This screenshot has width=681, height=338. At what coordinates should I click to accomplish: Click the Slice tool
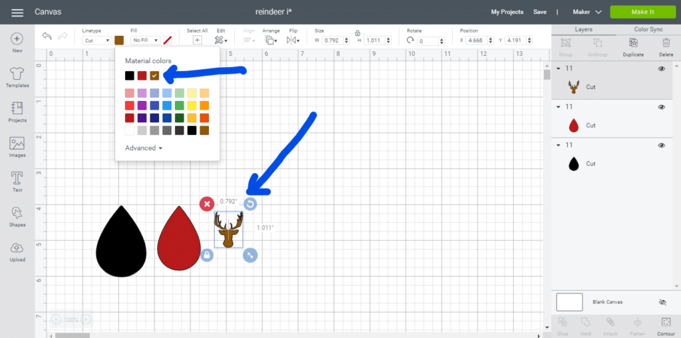click(x=563, y=322)
